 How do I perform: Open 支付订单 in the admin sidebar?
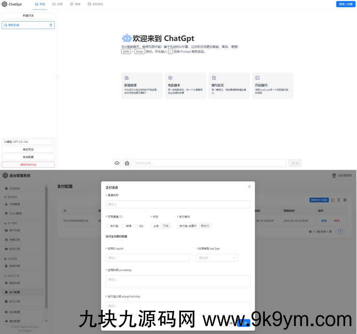(x=15, y=302)
